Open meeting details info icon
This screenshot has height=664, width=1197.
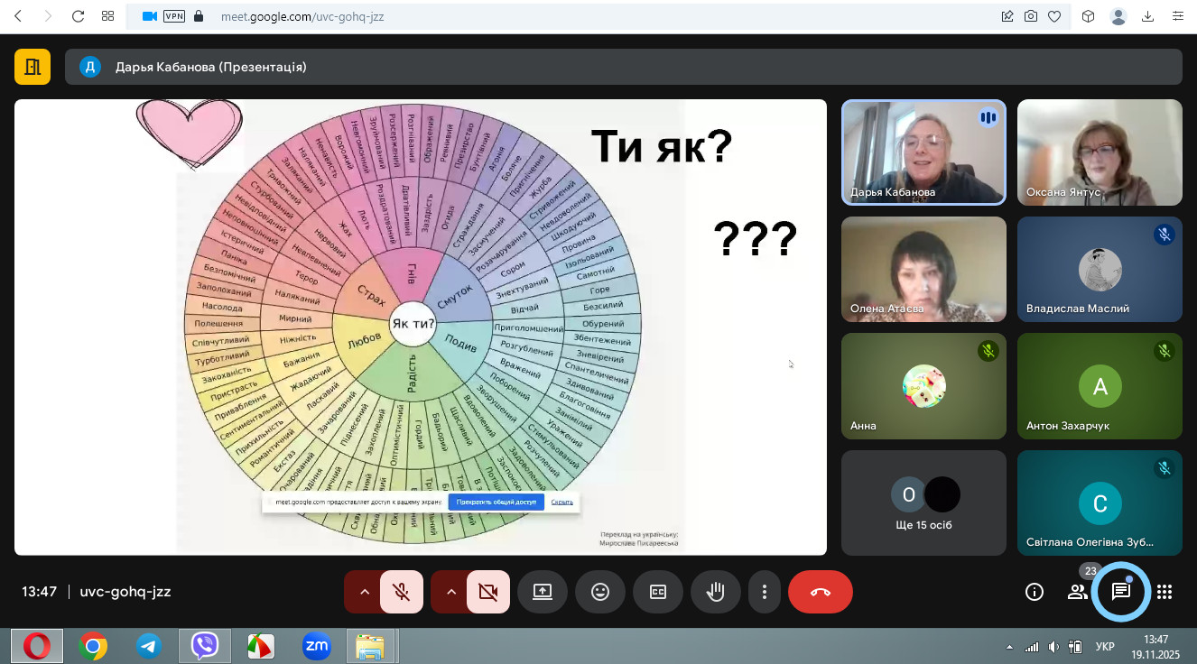1035,592
